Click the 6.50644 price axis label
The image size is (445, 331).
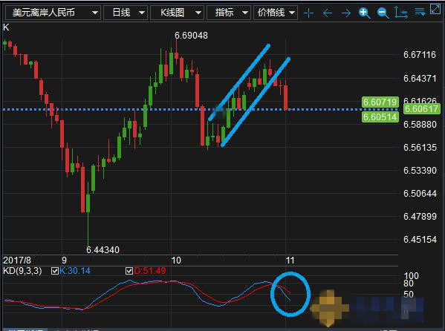pyautogui.click(x=420, y=194)
